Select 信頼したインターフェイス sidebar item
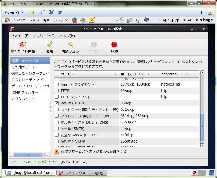Image resolution: width=217 pixels, height=178 pixels. [x=30, y=73]
